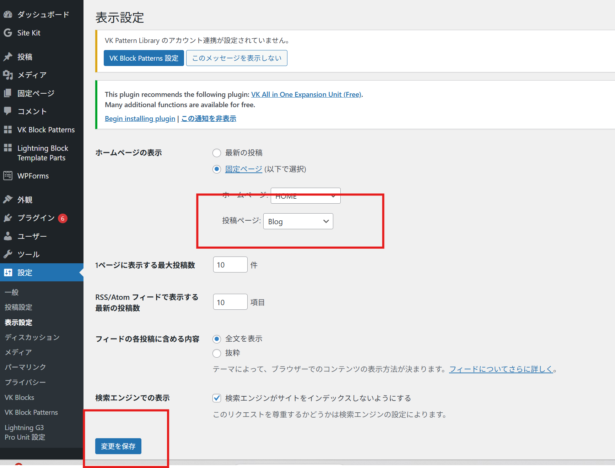Click the Lightning Block Template Parts icon
Viewport: 615px width, 468px height.
(8, 148)
